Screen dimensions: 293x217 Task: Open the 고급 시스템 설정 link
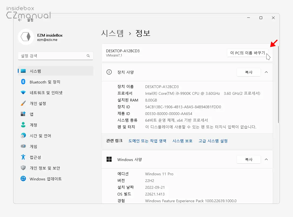tap(213, 141)
